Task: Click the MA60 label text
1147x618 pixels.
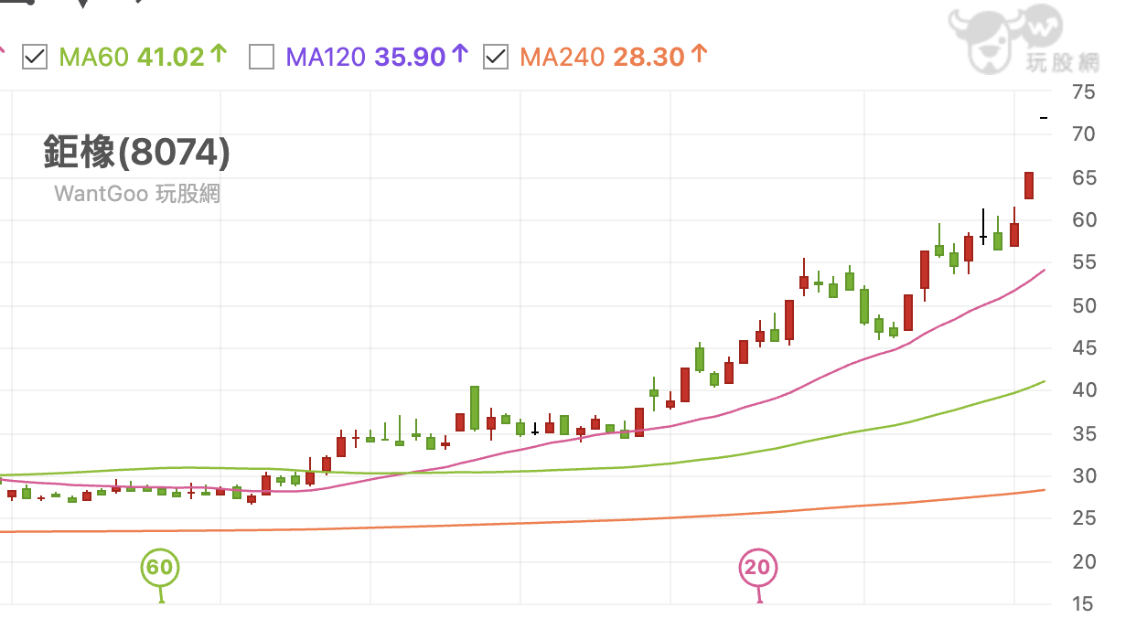Action: tap(94, 57)
